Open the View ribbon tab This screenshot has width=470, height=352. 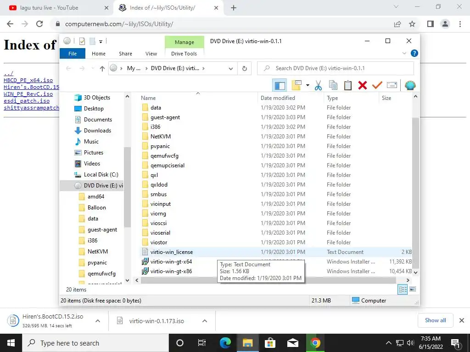151,54
